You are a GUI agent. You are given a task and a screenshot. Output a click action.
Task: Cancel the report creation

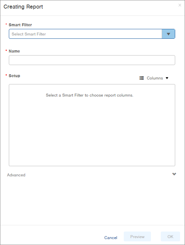pyautogui.click(x=111, y=238)
